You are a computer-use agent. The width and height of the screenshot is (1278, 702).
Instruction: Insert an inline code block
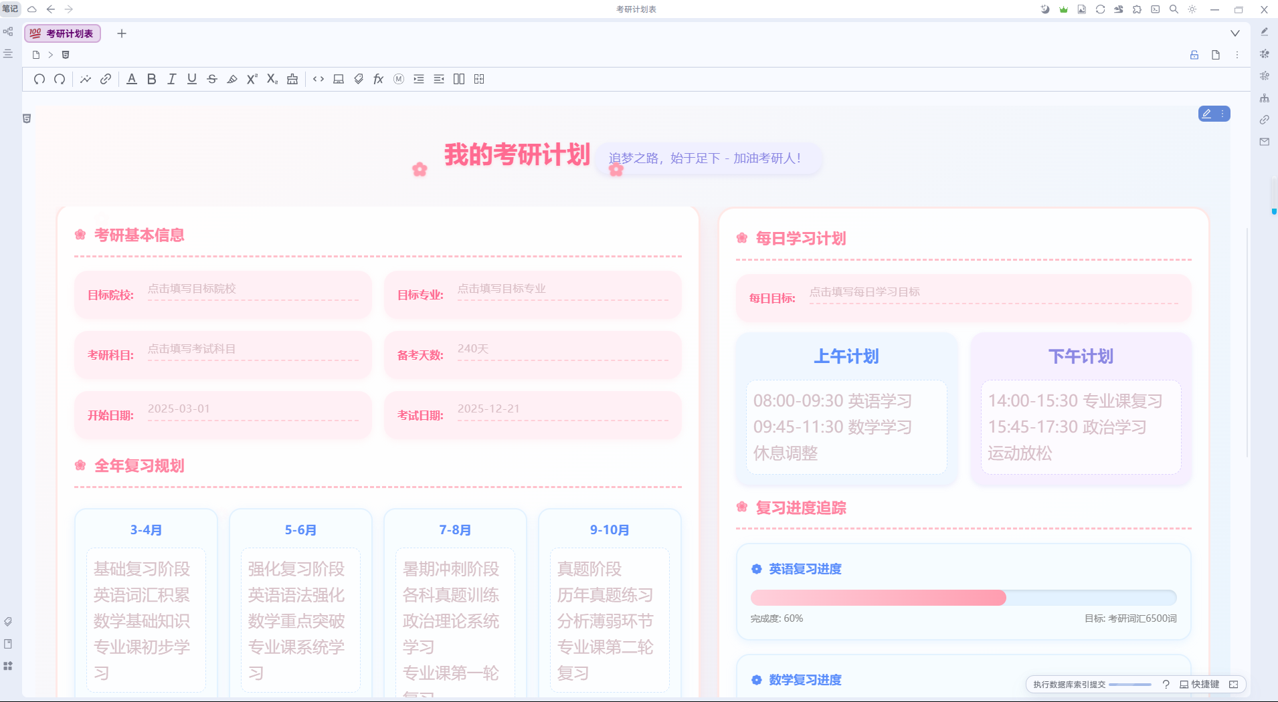[x=318, y=79]
